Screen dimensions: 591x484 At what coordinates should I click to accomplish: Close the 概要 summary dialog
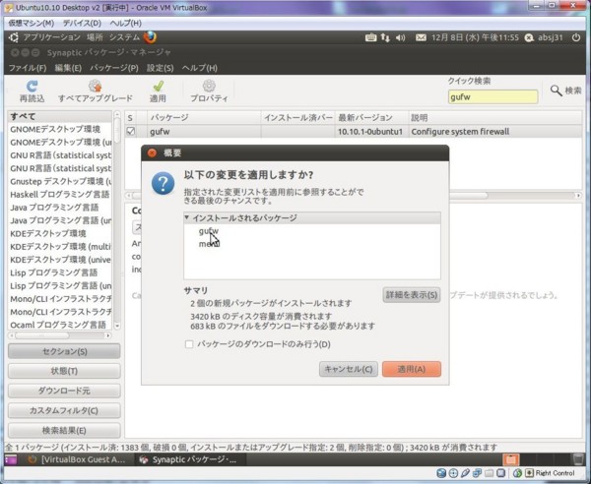(x=152, y=152)
